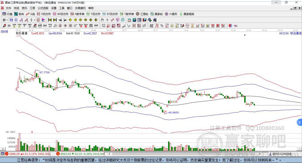Open the 江恩轮 wheel tool
Image resolution: width=302 pixels, height=163 pixels.
coord(142,14)
